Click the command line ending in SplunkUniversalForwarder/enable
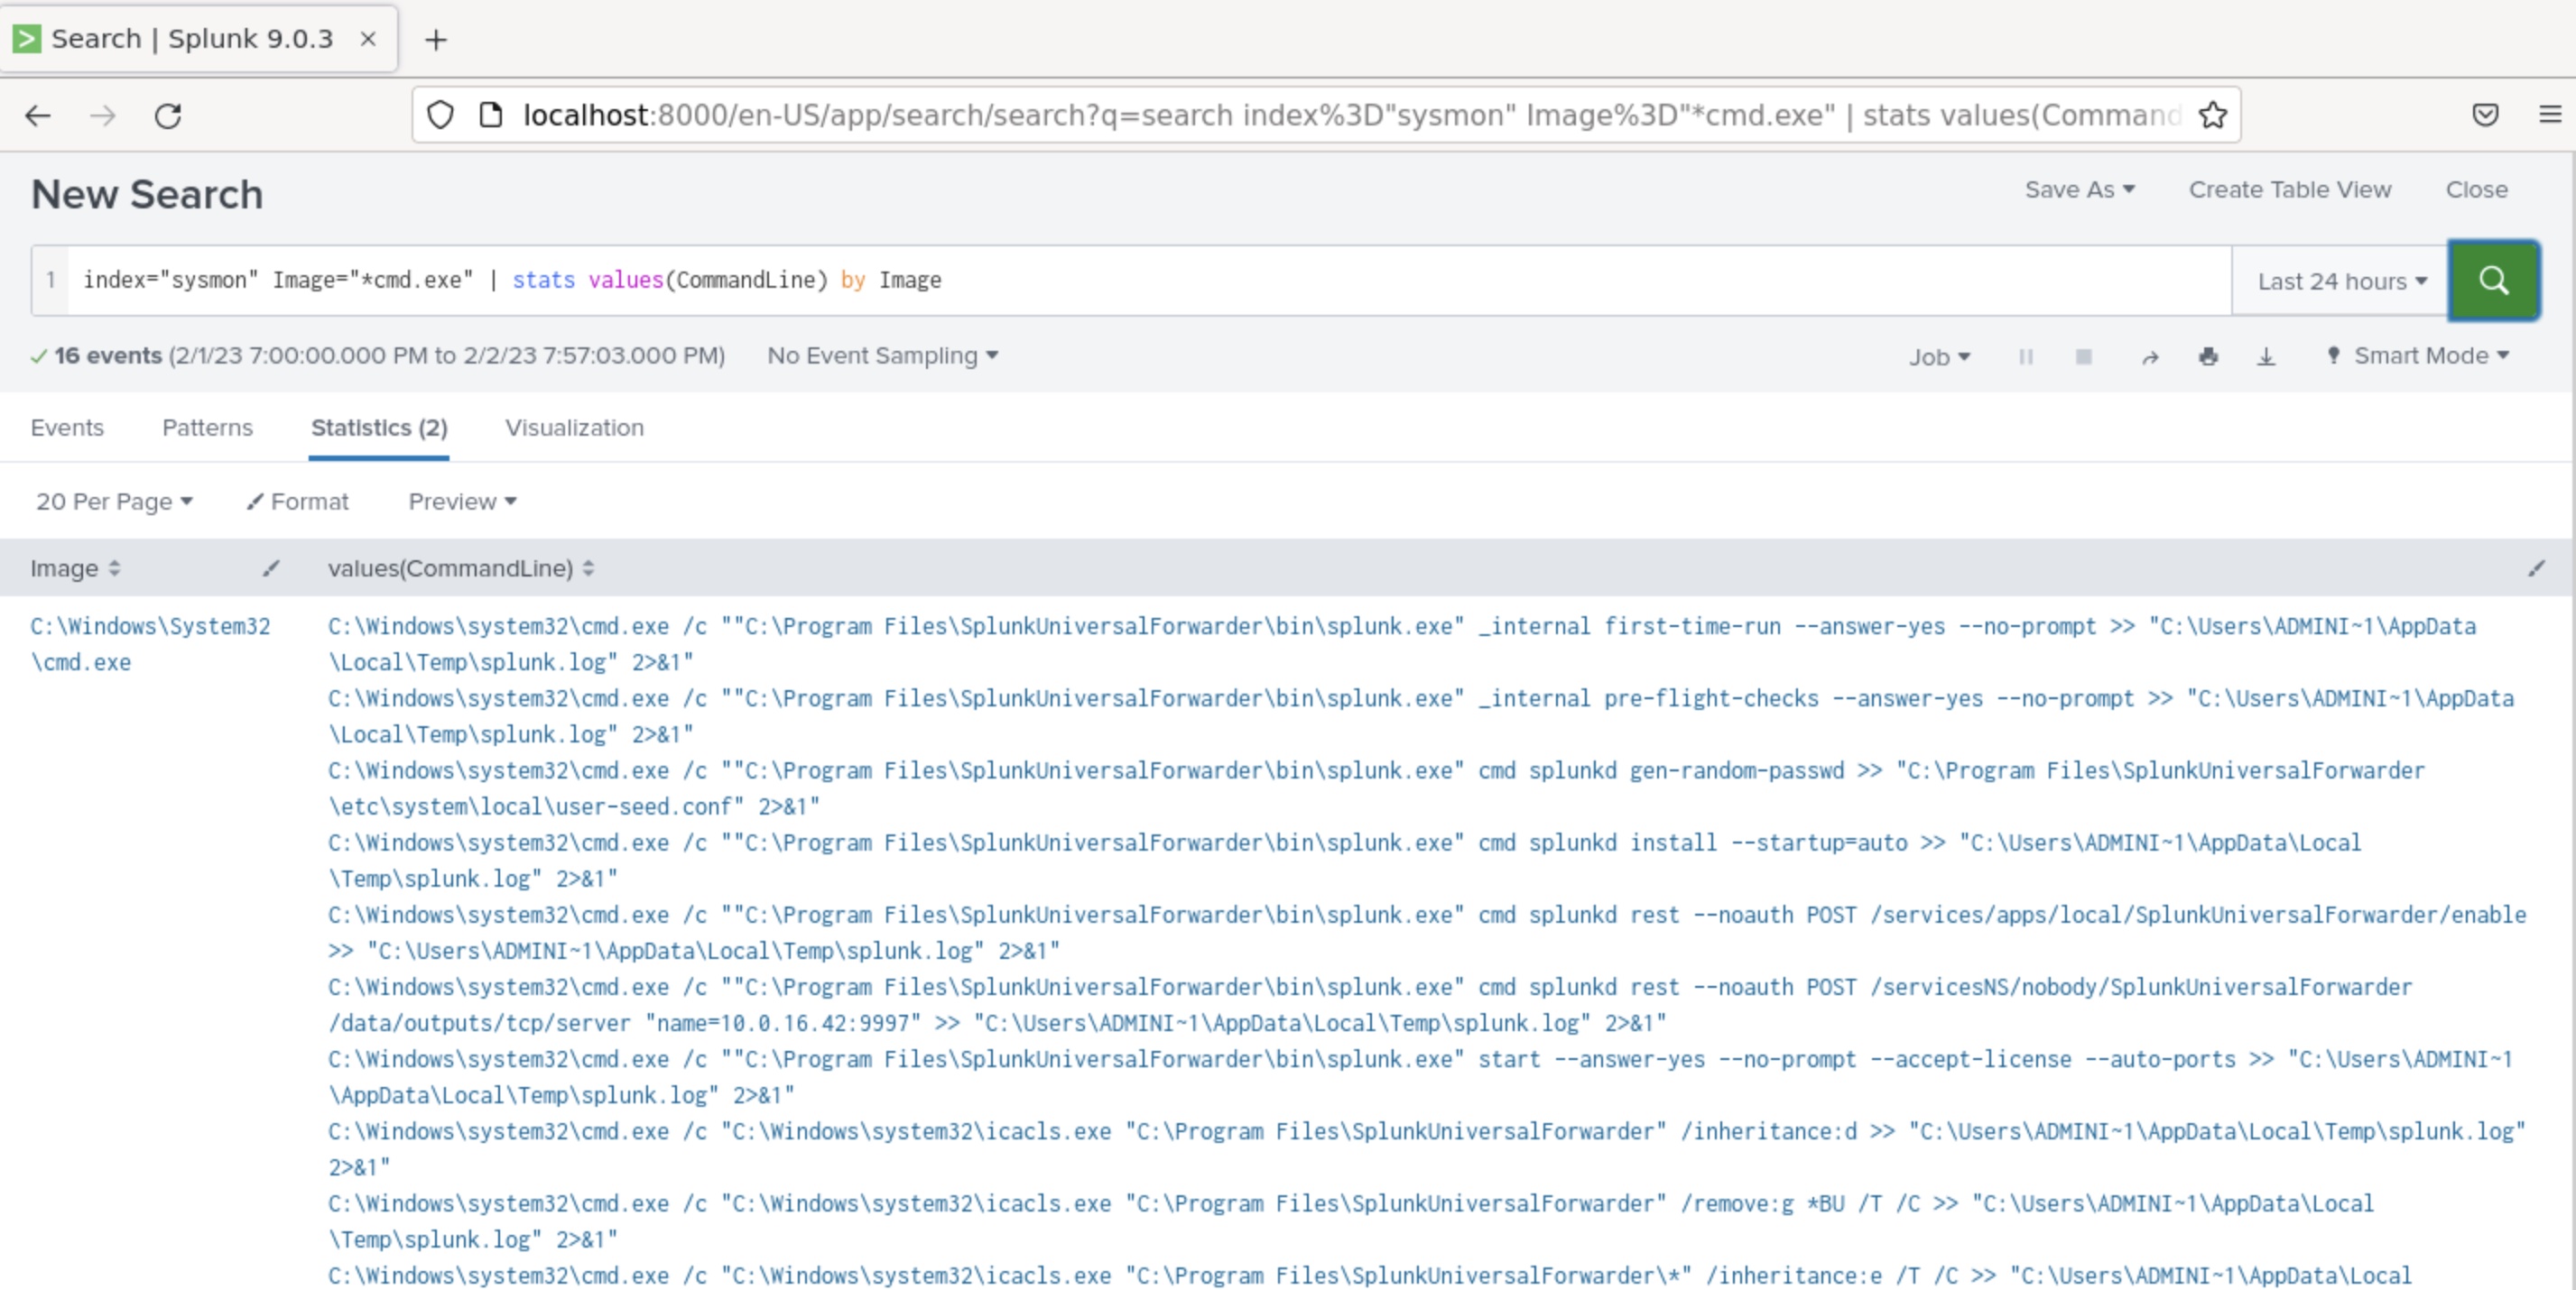This screenshot has height=1290, width=2576. [x=1427, y=932]
